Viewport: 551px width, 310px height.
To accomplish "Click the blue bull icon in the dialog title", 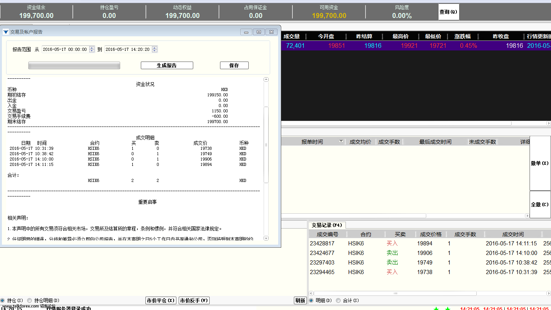I will pyautogui.click(x=6, y=32).
